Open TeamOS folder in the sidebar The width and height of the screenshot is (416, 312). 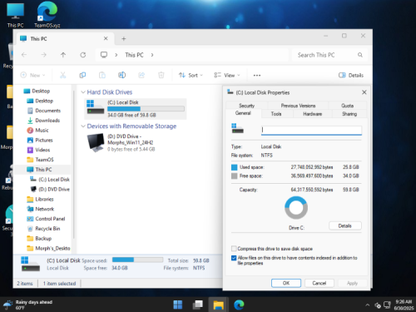(x=44, y=160)
